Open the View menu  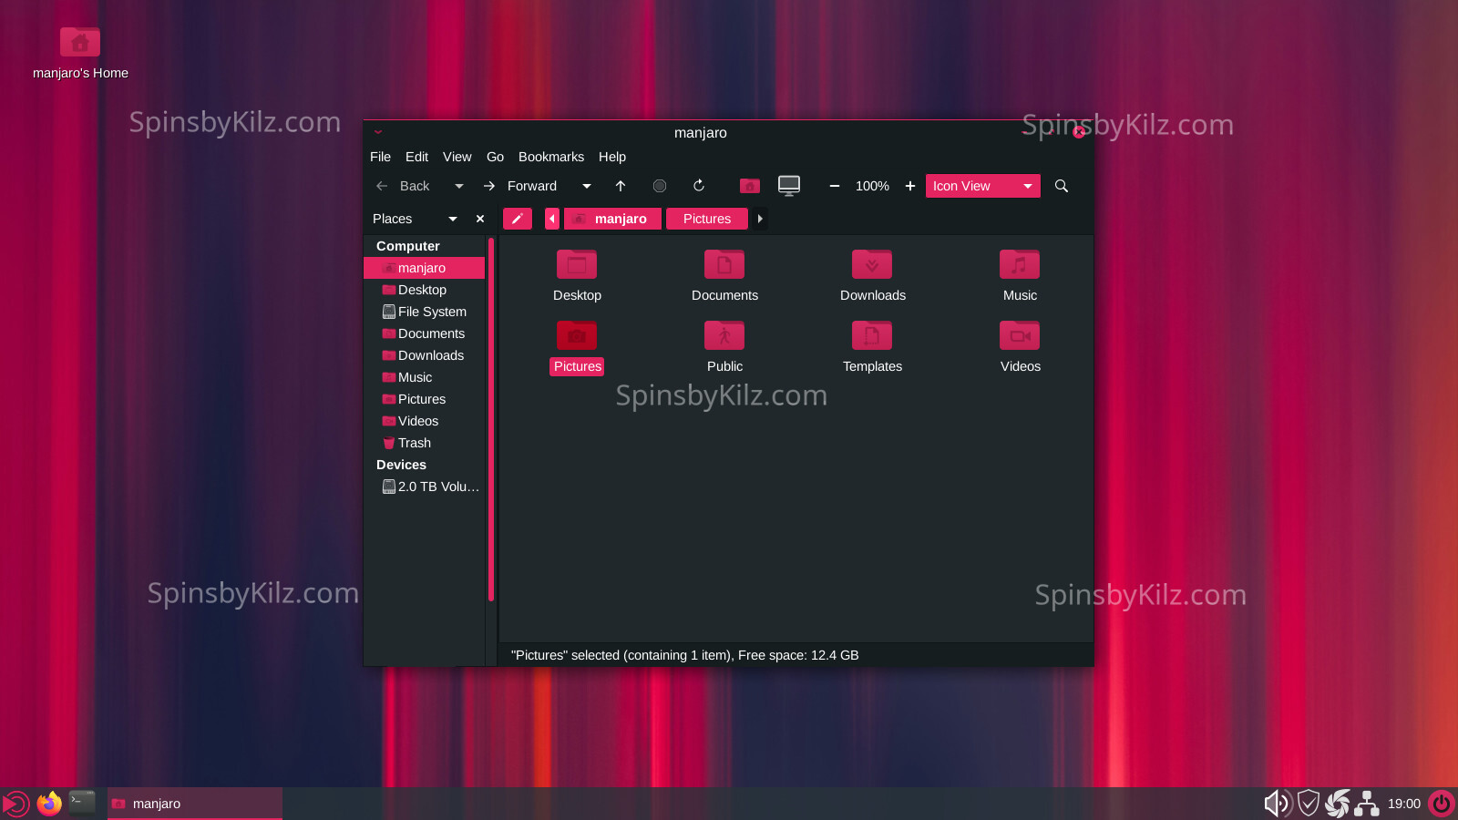pyautogui.click(x=457, y=157)
